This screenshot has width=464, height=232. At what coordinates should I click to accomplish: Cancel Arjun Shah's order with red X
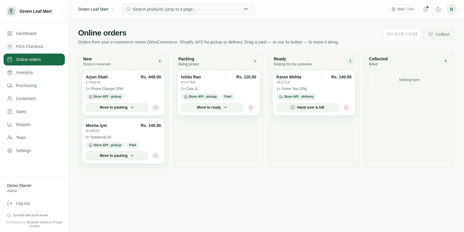click(x=156, y=107)
